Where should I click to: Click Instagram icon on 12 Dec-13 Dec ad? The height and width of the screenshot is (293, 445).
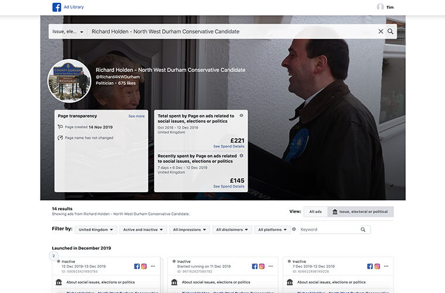144,266
